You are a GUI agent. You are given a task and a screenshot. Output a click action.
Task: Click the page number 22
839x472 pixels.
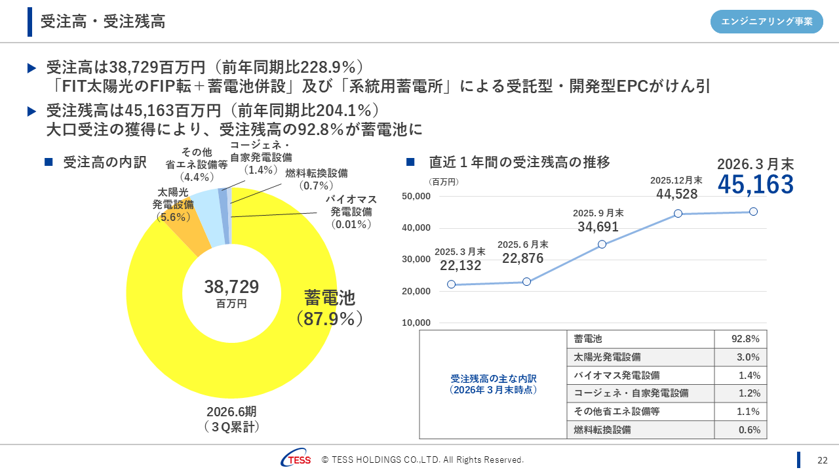822,460
